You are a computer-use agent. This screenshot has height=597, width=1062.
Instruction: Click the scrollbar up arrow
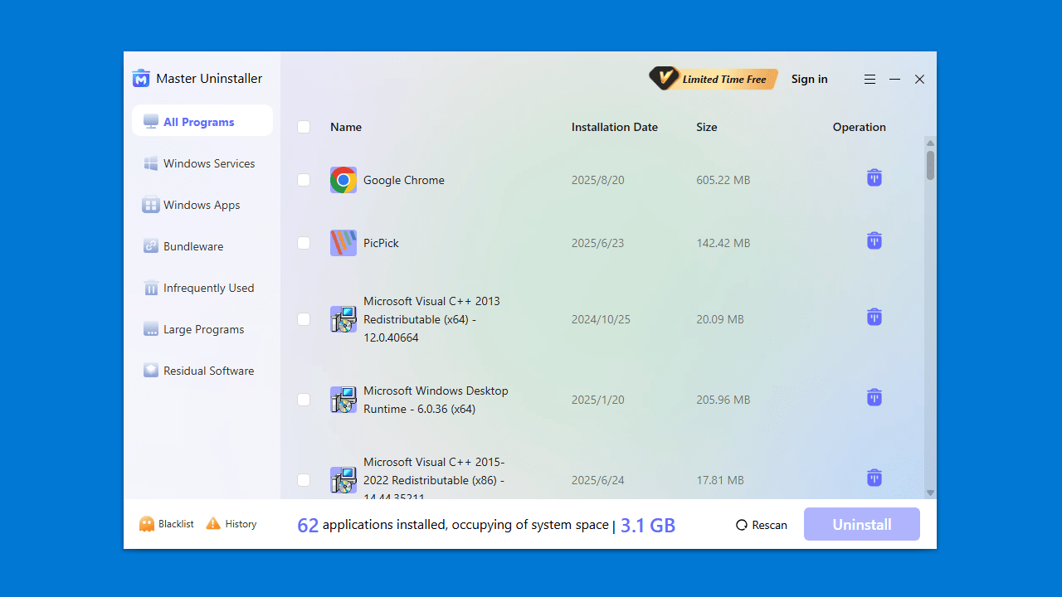click(931, 143)
